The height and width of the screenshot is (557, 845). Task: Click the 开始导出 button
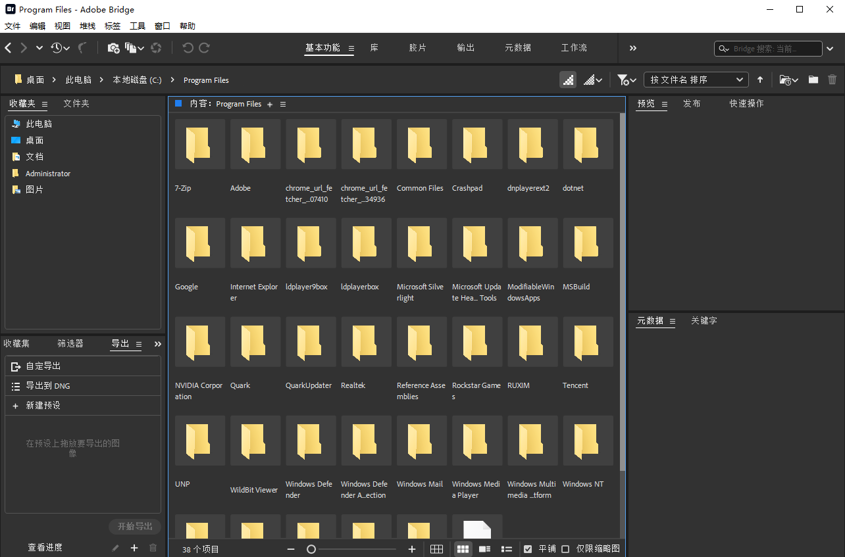[x=135, y=526]
